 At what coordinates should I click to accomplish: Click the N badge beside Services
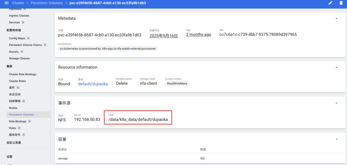point(23,22)
